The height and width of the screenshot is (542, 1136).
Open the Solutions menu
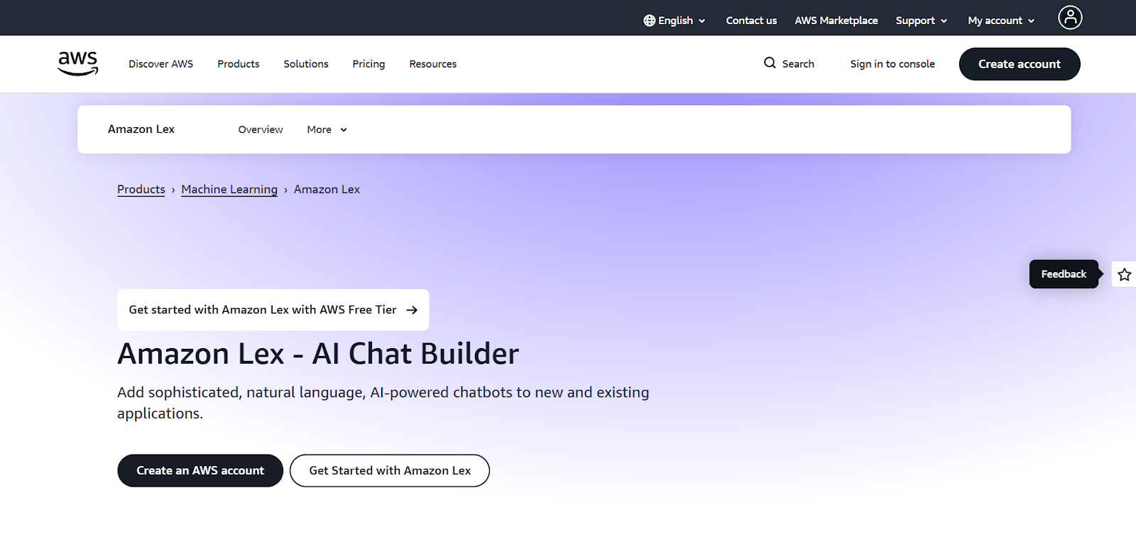[x=306, y=64]
